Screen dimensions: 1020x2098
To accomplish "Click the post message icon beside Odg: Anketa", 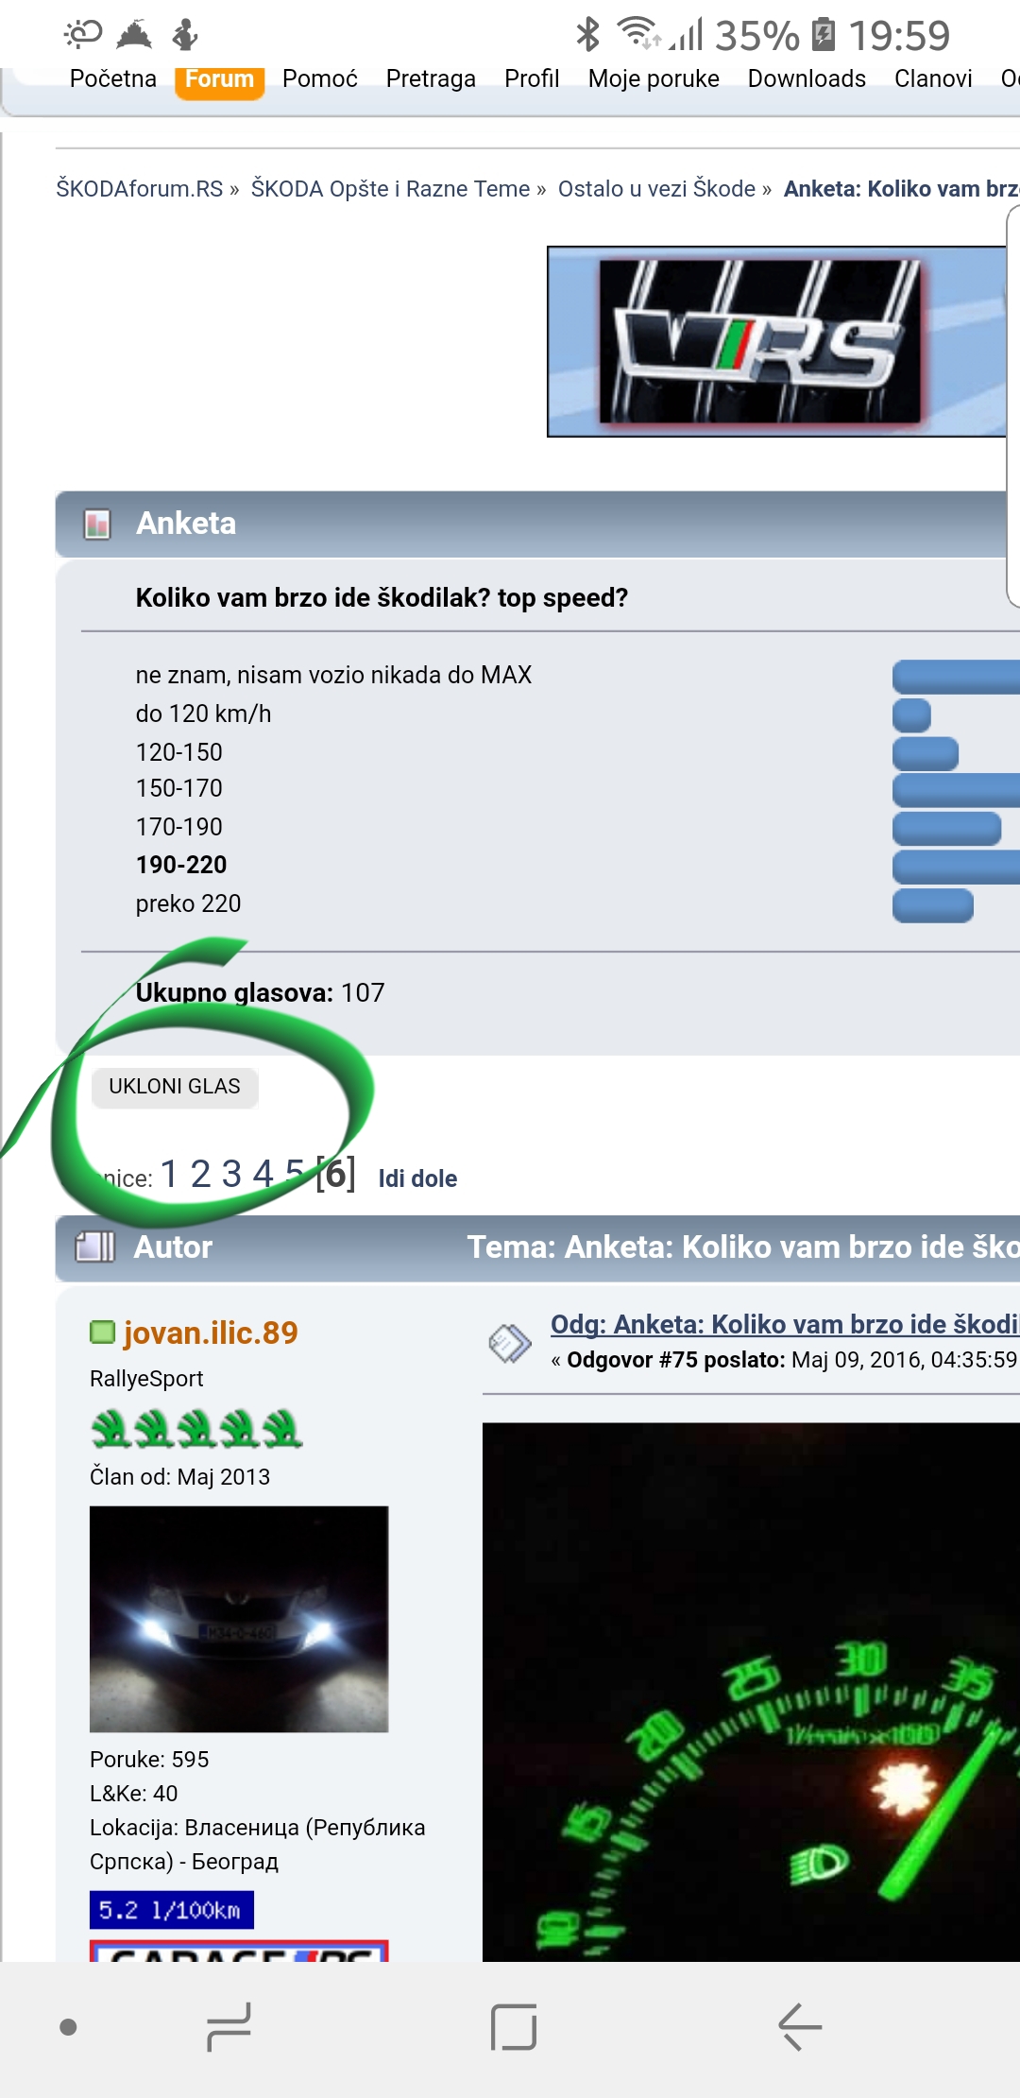I will (x=510, y=1343).
